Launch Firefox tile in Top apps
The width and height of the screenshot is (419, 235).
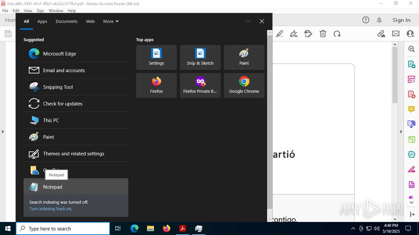point(156,86)
